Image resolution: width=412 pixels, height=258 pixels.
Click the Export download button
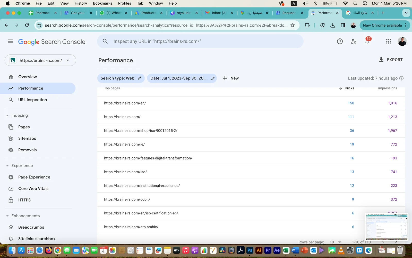(391, 60)
